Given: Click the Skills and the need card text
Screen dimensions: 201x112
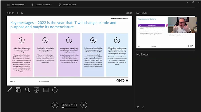Looking at the screenshot, I should [117, 56].
